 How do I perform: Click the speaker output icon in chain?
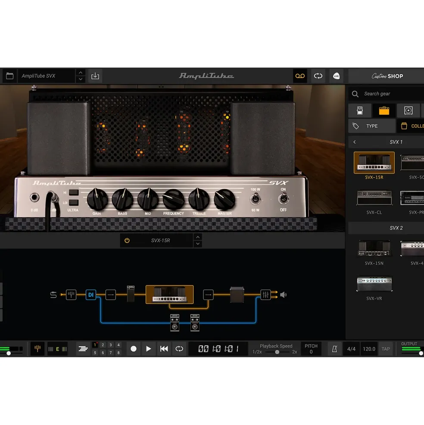pos(283,295)
